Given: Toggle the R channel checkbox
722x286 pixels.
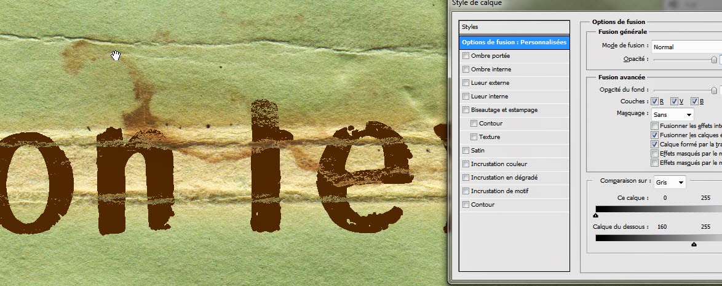Looking at the screenshot, I should 654,101.
